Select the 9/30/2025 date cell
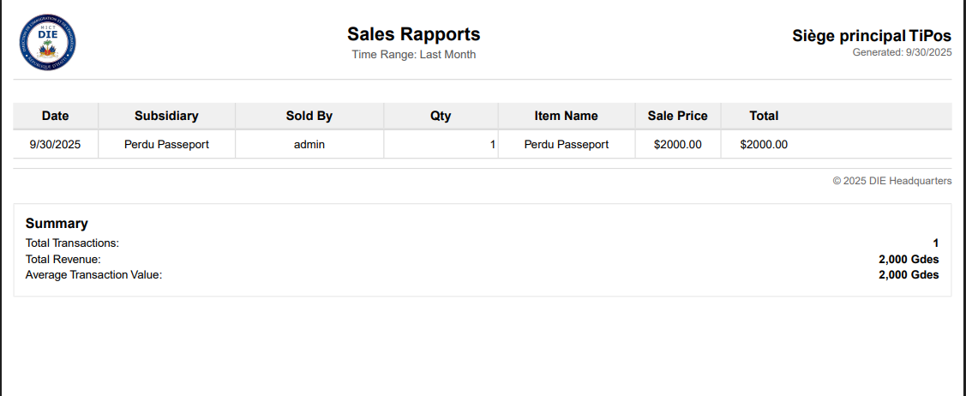Image resolution: width=966 pixels, height=396 pixels. tap(56, 145)
